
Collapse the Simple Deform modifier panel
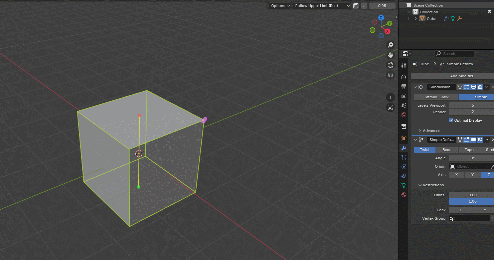[415, 140]
